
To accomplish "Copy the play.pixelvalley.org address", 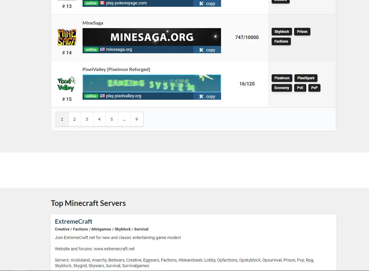I will click(x=207, y=96).
